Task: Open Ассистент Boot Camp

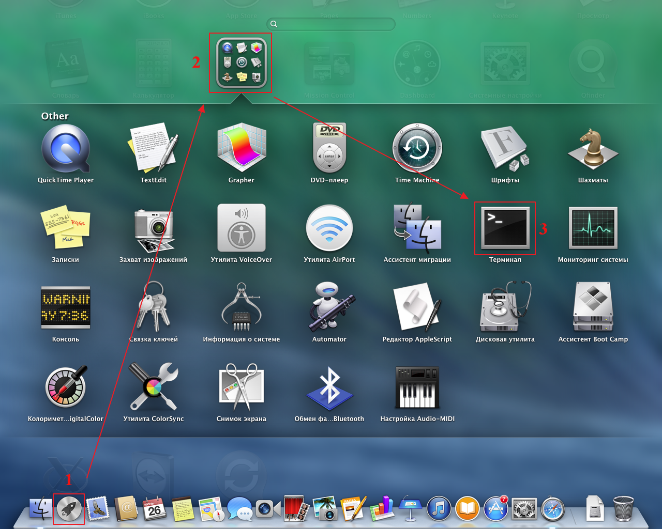Action: coord(593,308)
